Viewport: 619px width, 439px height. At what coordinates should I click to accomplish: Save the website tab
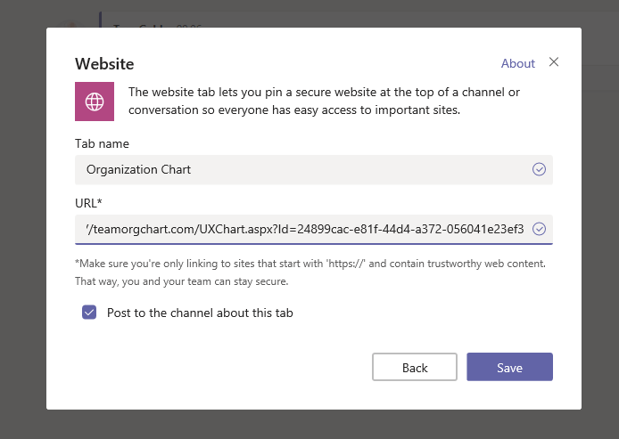coord(509,368)
